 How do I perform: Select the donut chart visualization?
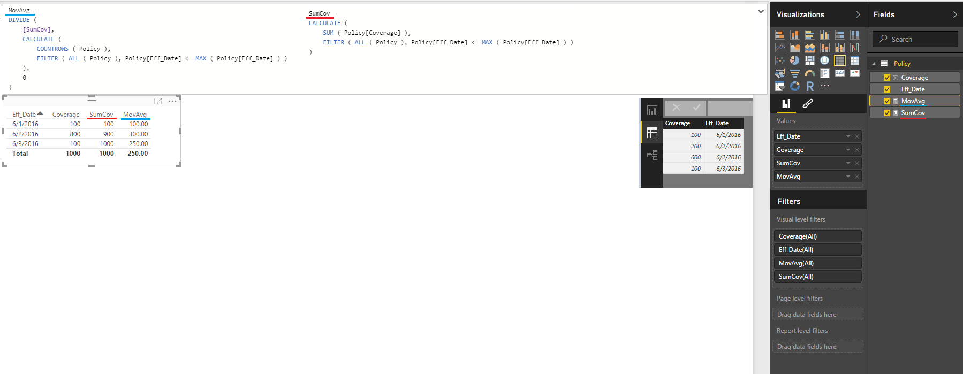pos(794,86)
